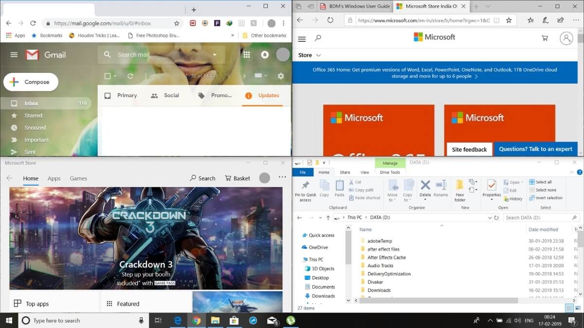Image resolution: width=584 pixels, height=328 pixels.
Task: Open the Google apps grid in Gmail
Action: (x=247, y=55)
